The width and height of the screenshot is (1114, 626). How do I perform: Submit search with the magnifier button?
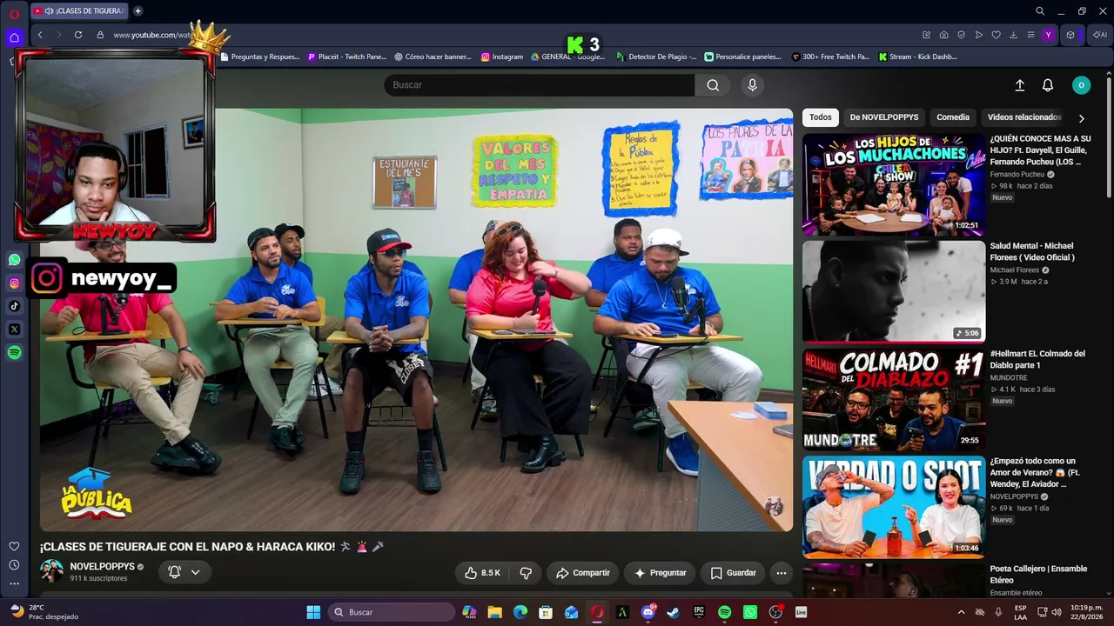(x=713, y=85)
